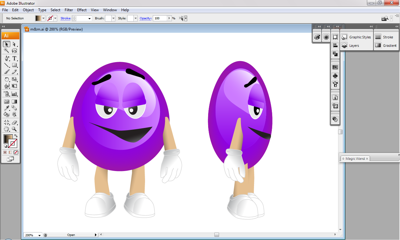
Task: Set paint mode to None
Action: (x=16, y=152)
